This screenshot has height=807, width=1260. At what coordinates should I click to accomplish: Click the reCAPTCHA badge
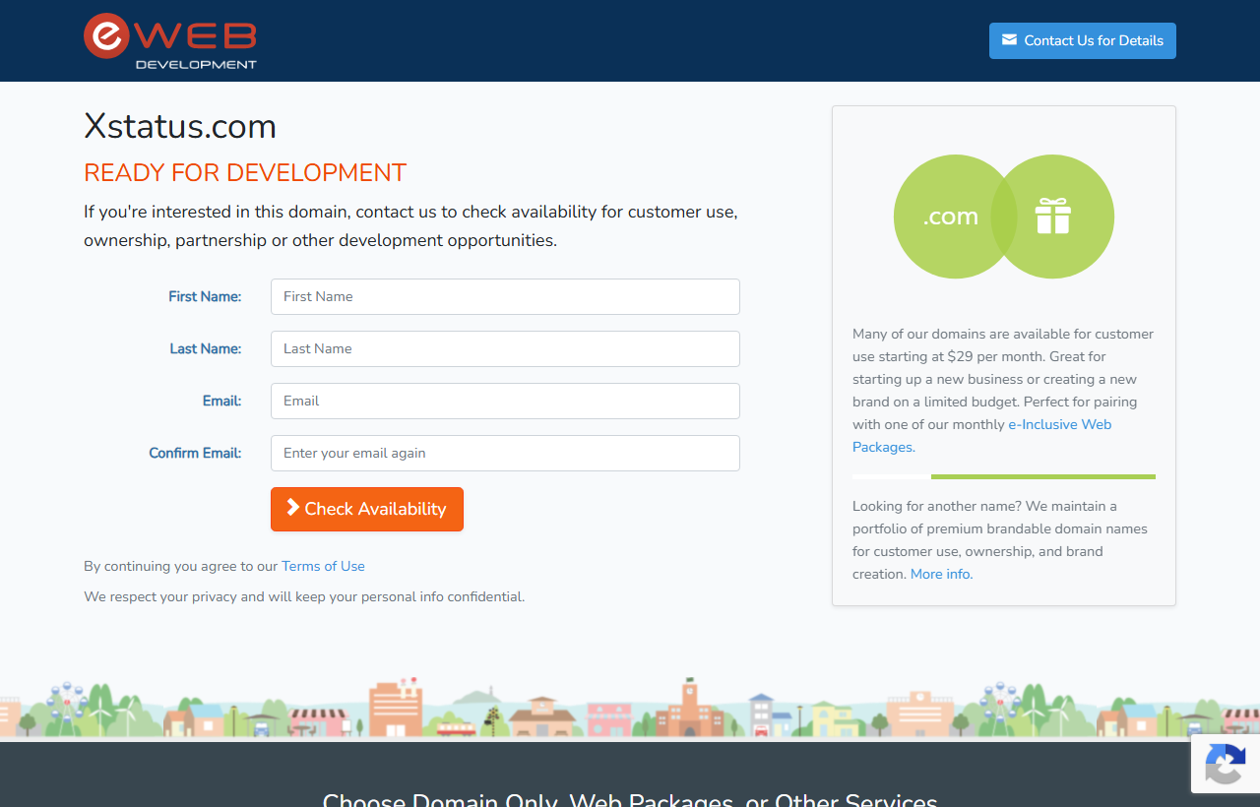1226,764
